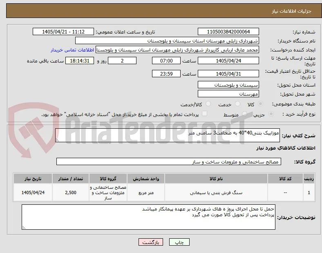This screenshot has width=322, height=253.
Task: Click the buyer notes textarea resize handle
Action: 24,228
